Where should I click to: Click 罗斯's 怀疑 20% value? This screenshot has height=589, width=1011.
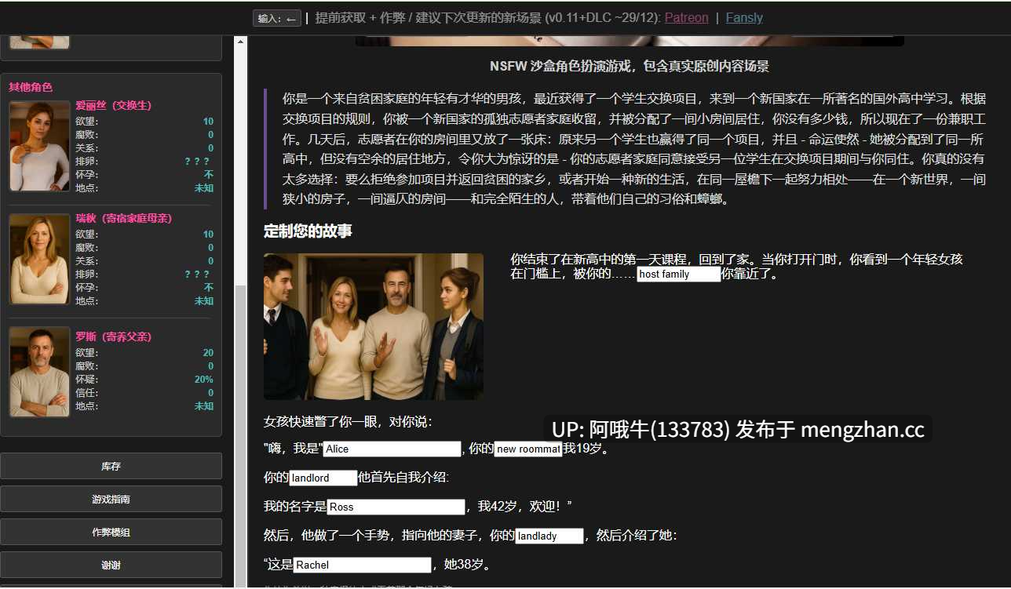[x=203, y=380]
